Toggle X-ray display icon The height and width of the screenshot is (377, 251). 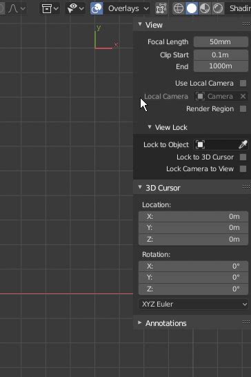(161, 9)
